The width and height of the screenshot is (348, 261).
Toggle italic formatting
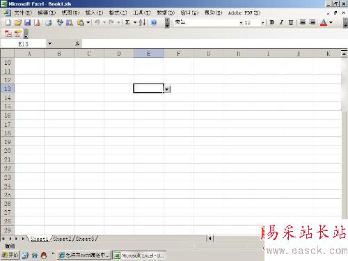[281, 22]
